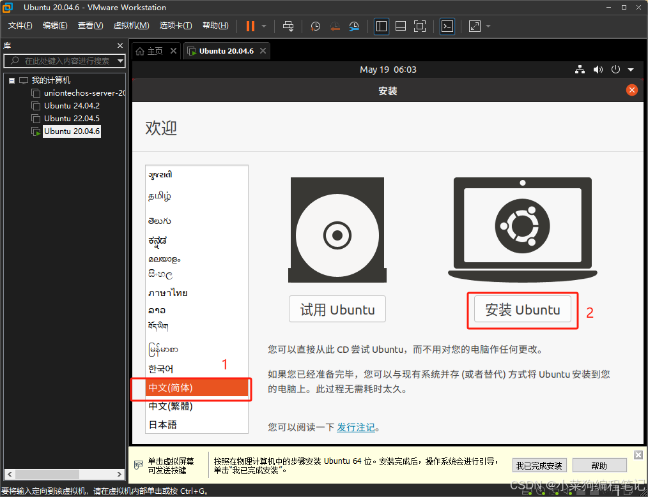This screenshot has width=648, height=497.
Task: Open the 虚拟机(M) menu
Action: tap(131, 26)
